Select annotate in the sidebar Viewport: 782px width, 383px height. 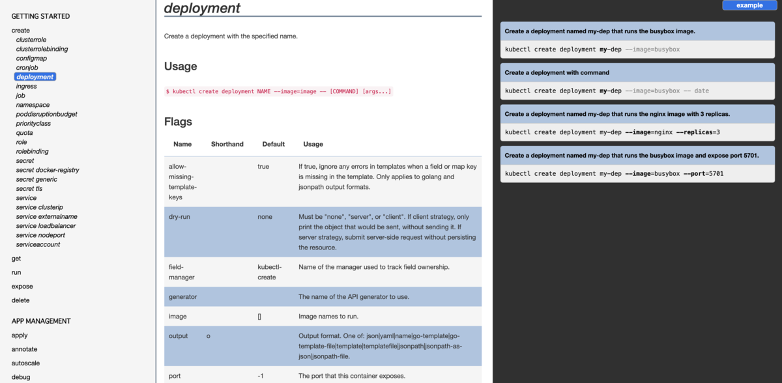pyautogui.click(x=24, y=349)
